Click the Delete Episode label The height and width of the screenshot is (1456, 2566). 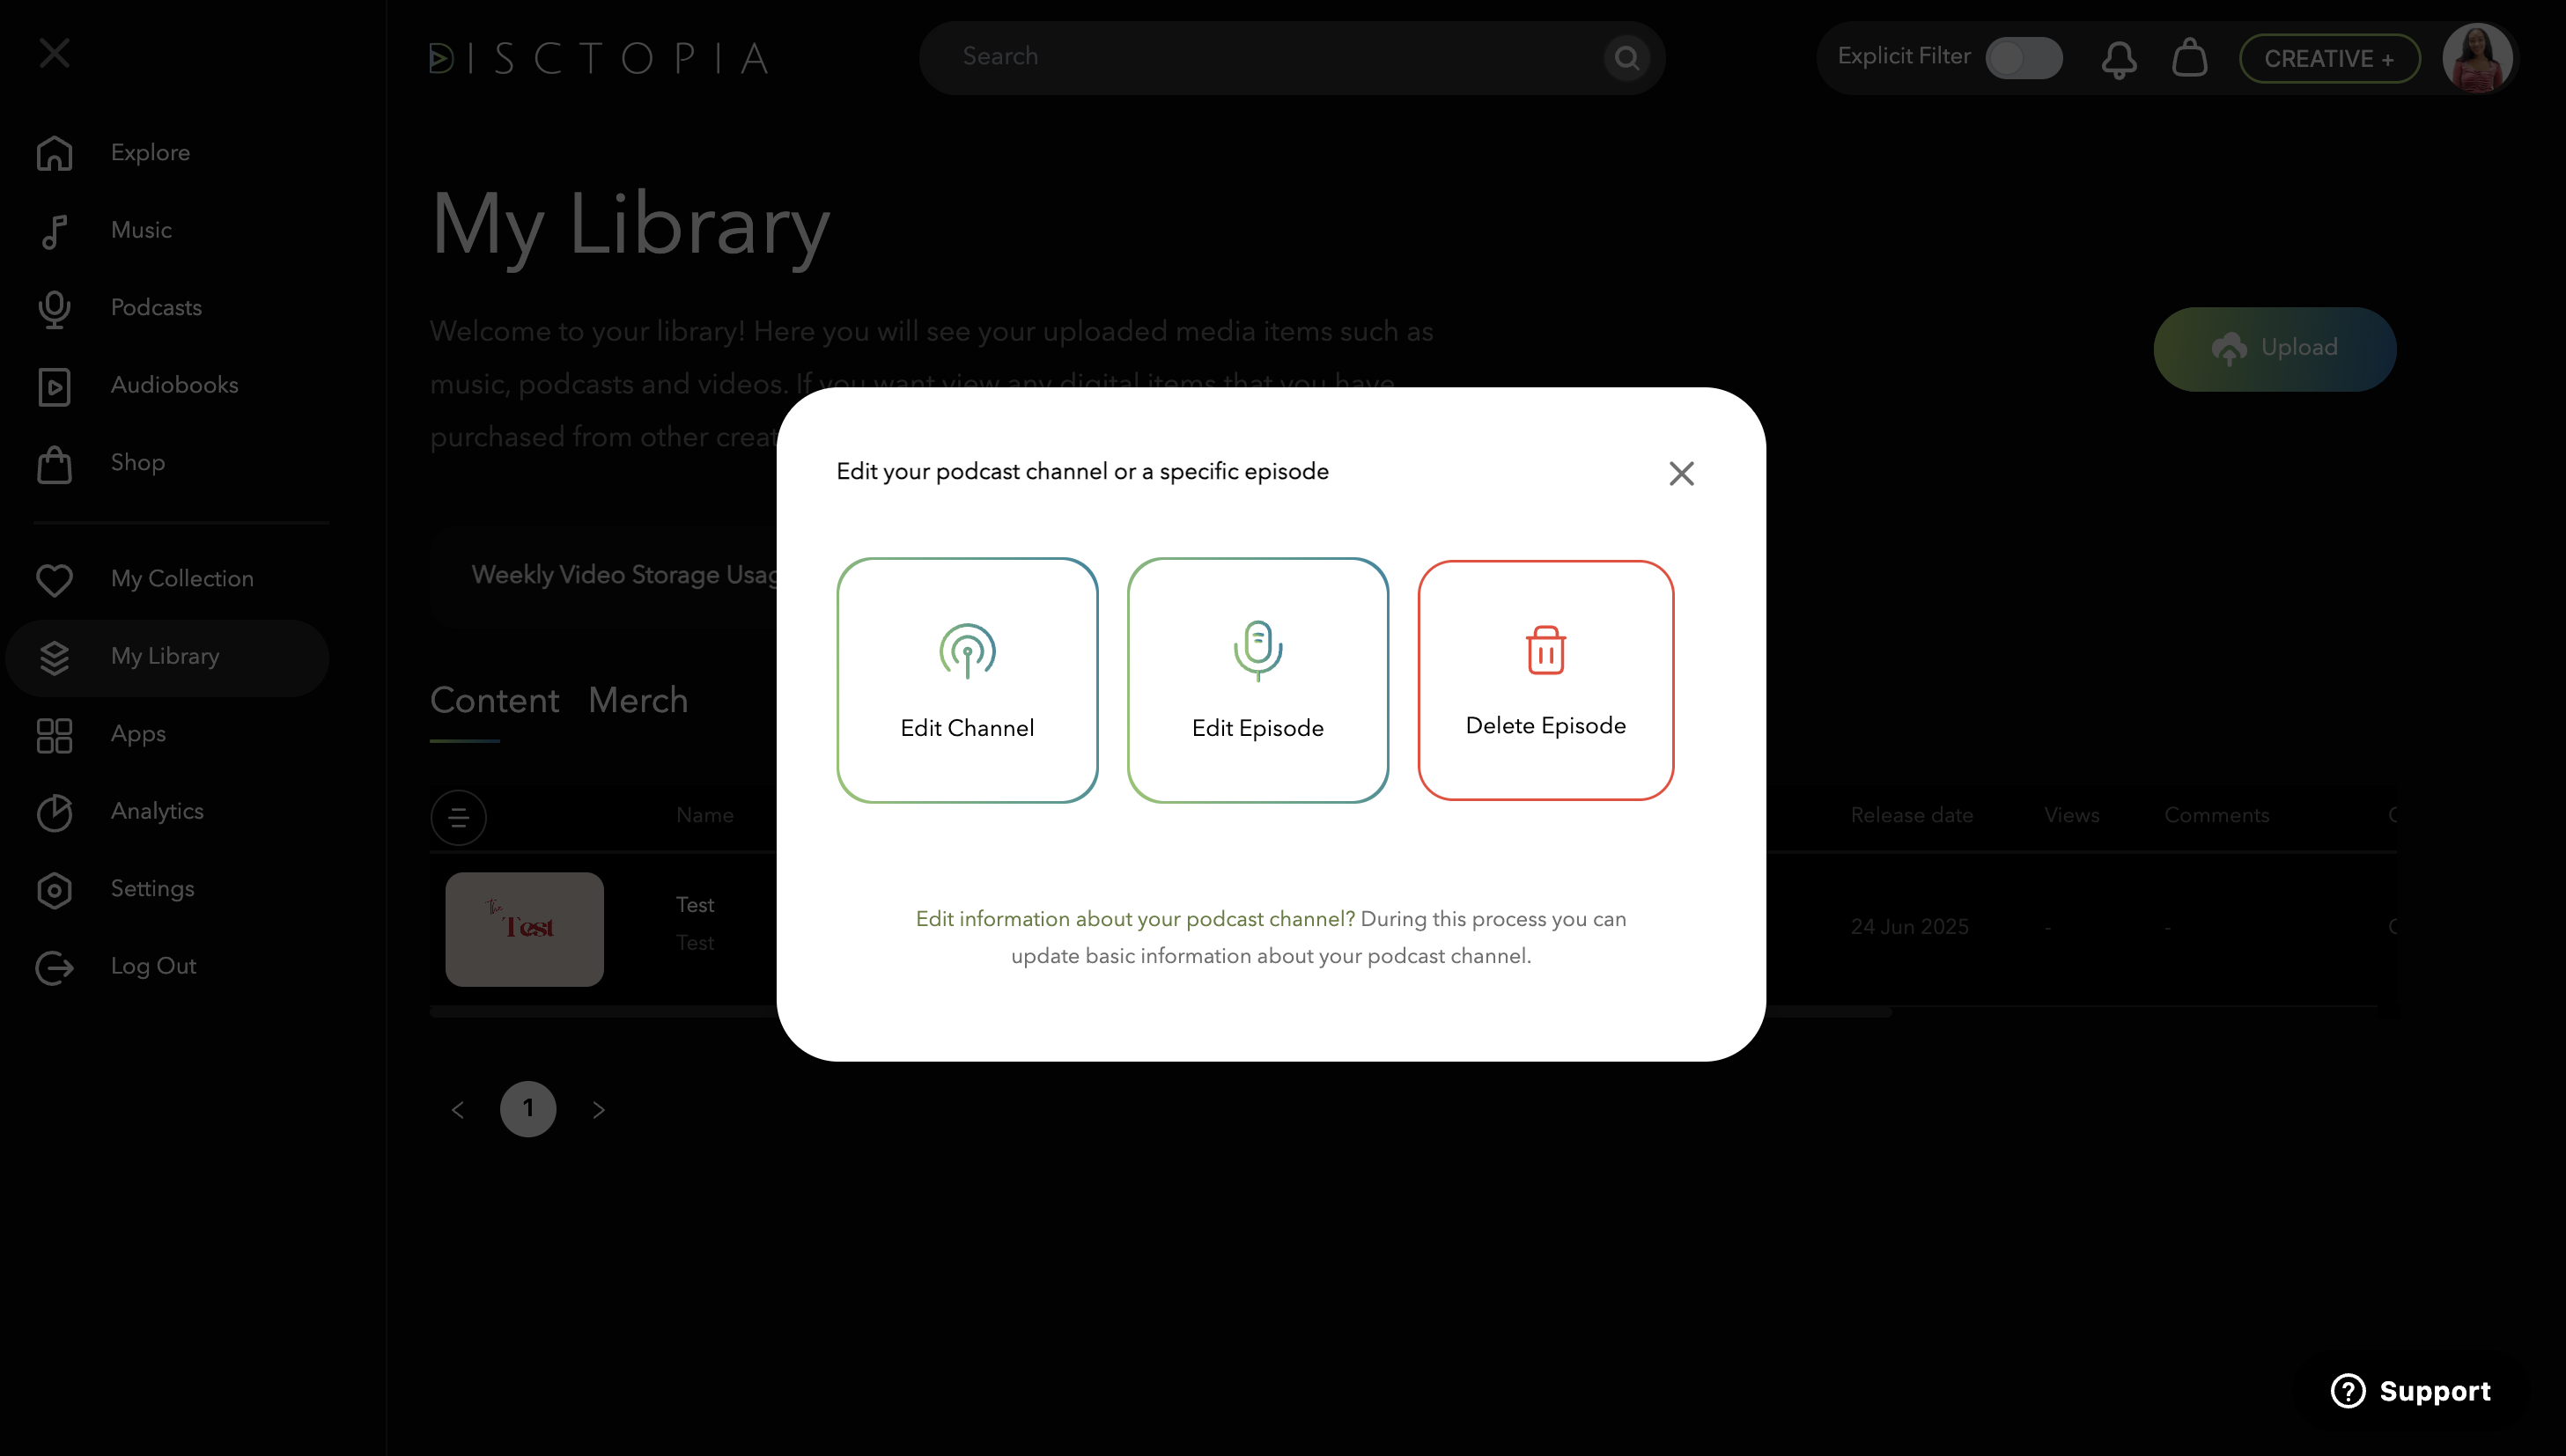click(x=1545, y=726)
